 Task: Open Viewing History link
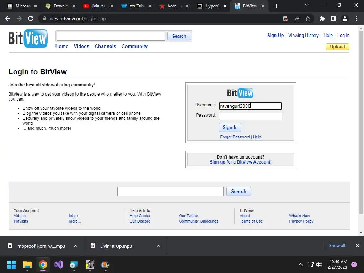[304, 36]
